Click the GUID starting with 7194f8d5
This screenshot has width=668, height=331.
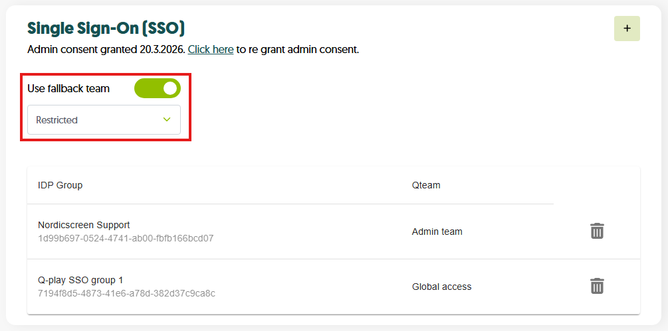pos(126,293)
